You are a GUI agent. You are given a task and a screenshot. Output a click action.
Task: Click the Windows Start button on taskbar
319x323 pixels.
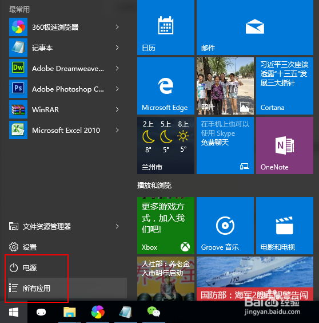(14, 312)
